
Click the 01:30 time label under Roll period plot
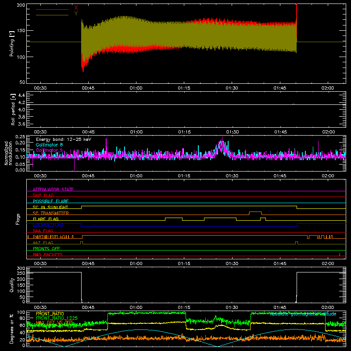tap(233, 132)
